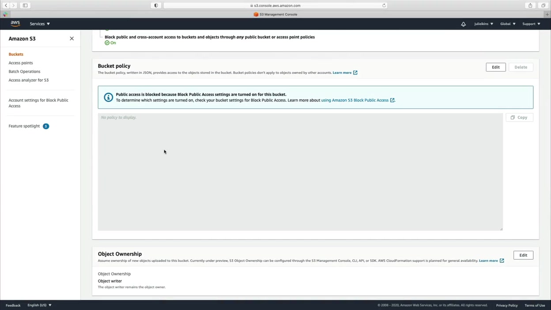Open the notifications bell icon
This screenshot has width=551, height=310.
pos(463,24)
